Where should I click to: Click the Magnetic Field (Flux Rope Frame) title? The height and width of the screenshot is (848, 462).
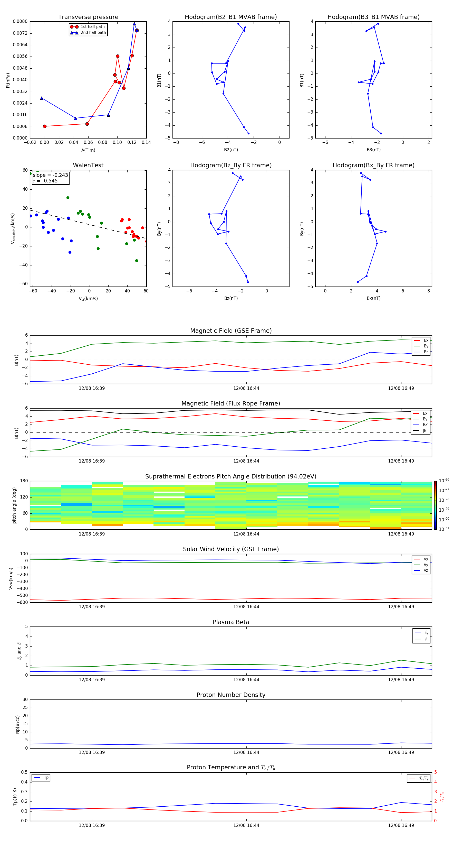point(231,404)
